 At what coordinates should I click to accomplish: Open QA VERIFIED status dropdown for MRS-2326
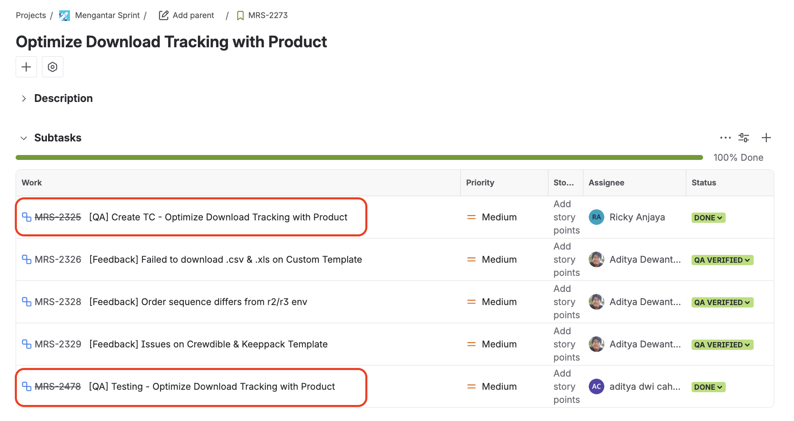tap(722, 260)
